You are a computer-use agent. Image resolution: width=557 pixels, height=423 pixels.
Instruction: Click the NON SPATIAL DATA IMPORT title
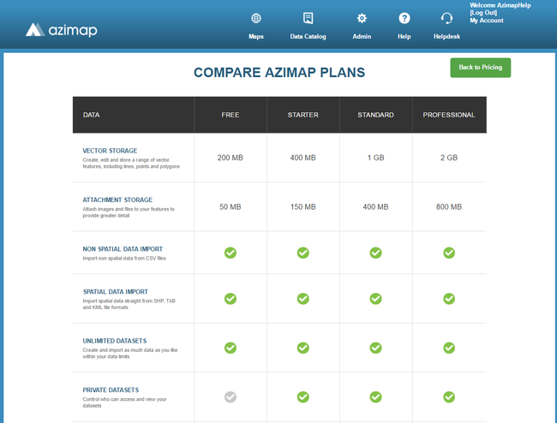pos(123,249)
